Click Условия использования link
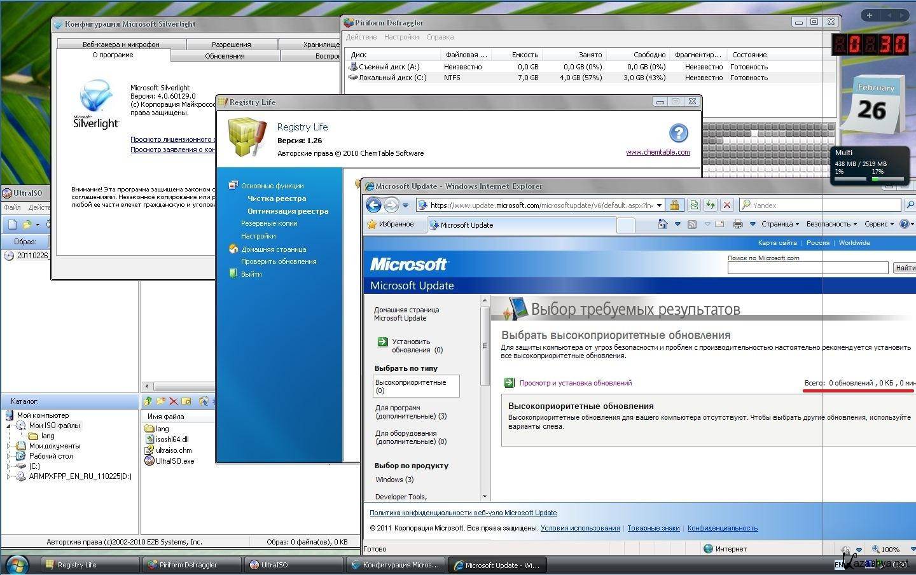This screenshot has height=575, width=916. tap(580, 528)
